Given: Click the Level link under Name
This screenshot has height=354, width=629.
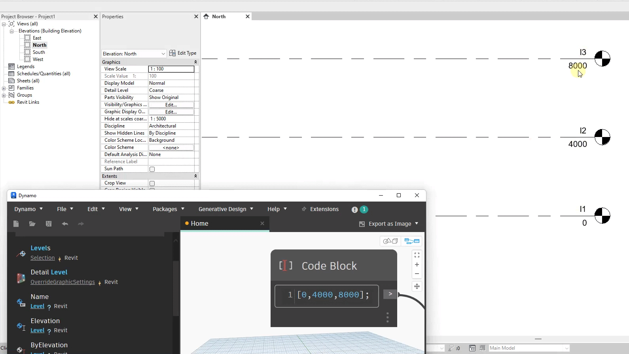Looking at the screenshot, I should [x=38, y=306].
